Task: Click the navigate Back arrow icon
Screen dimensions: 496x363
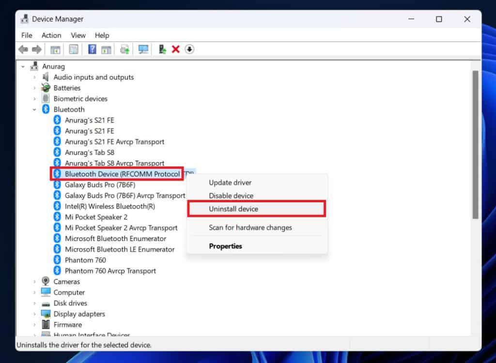Action: (24, 49)
